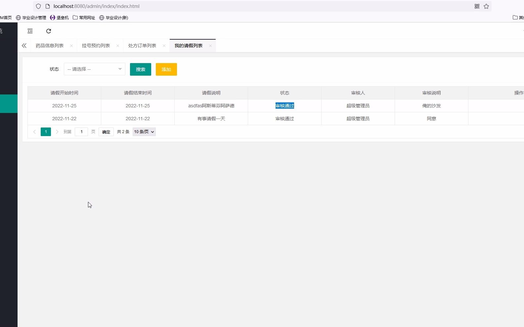This screenshot has height=327, width=524.
Task: Open the 常用网址 bookmark folder
Action: (84, 18)
